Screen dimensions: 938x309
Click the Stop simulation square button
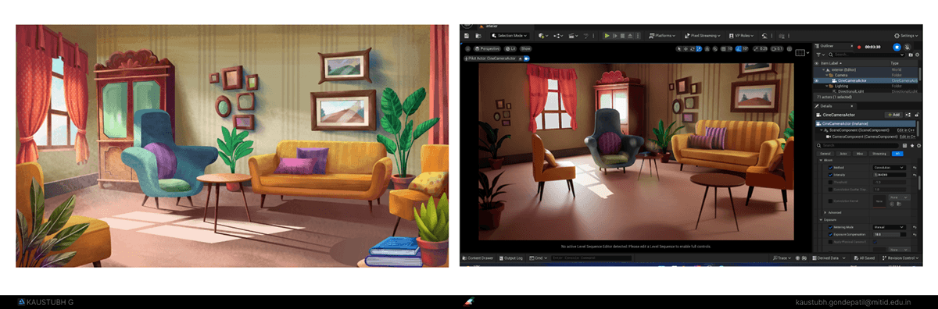coord(622,36)
